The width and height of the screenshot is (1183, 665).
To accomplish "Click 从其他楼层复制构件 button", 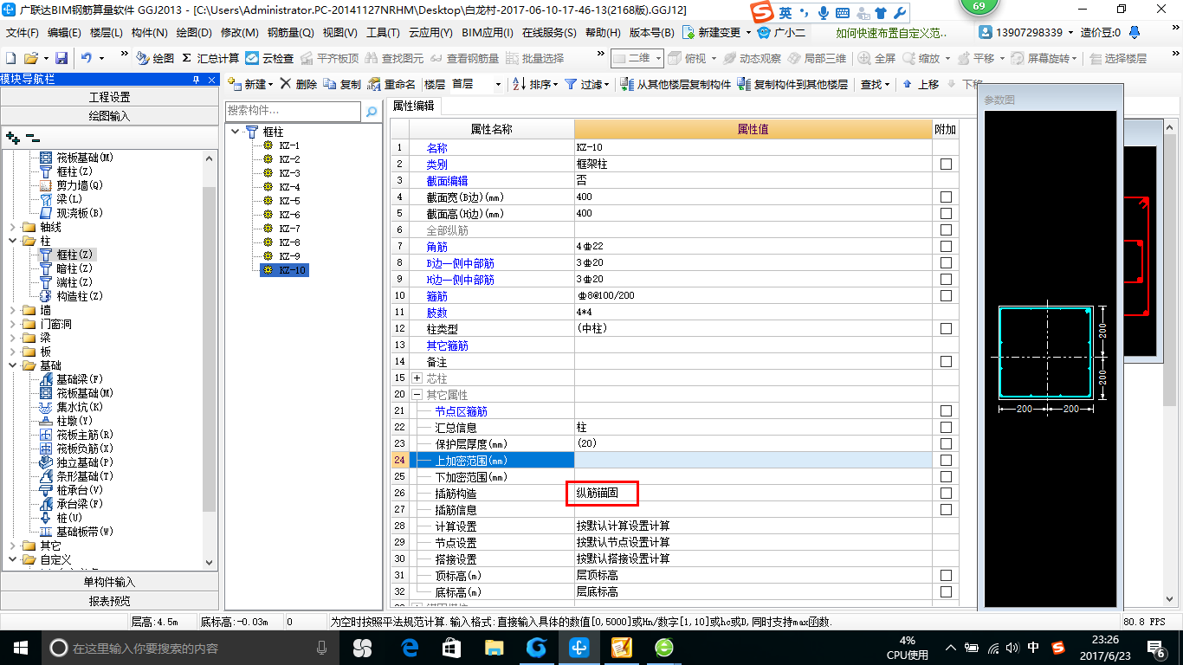I will (x=676, y=84).
